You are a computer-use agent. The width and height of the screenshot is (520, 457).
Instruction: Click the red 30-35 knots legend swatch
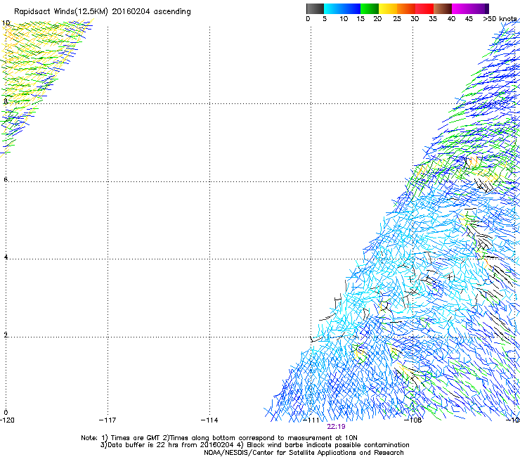coord(424,8)
